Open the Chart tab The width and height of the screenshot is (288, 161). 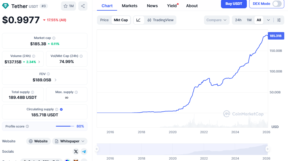click(x=107, y=6)
